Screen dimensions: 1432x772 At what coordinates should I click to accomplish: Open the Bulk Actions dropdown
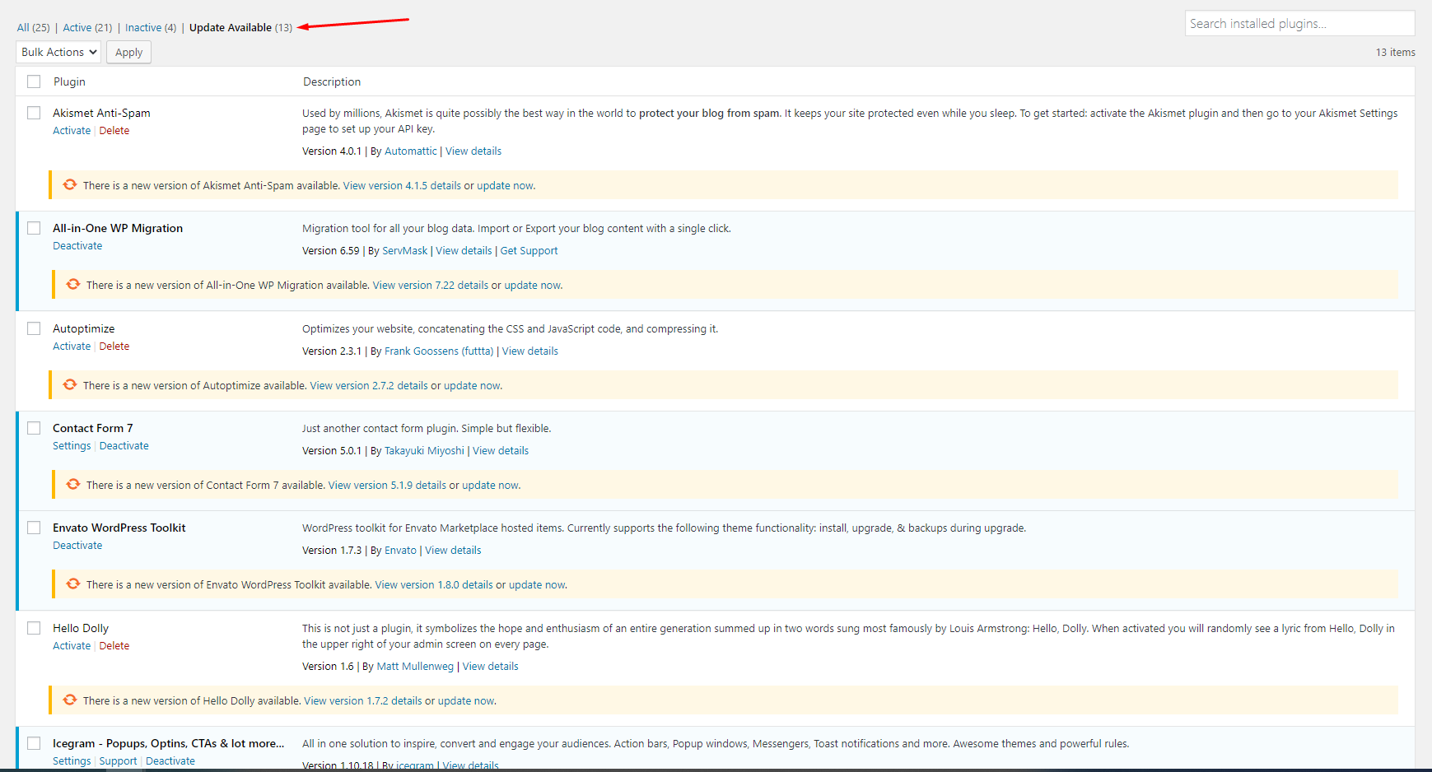pos(58,52)
